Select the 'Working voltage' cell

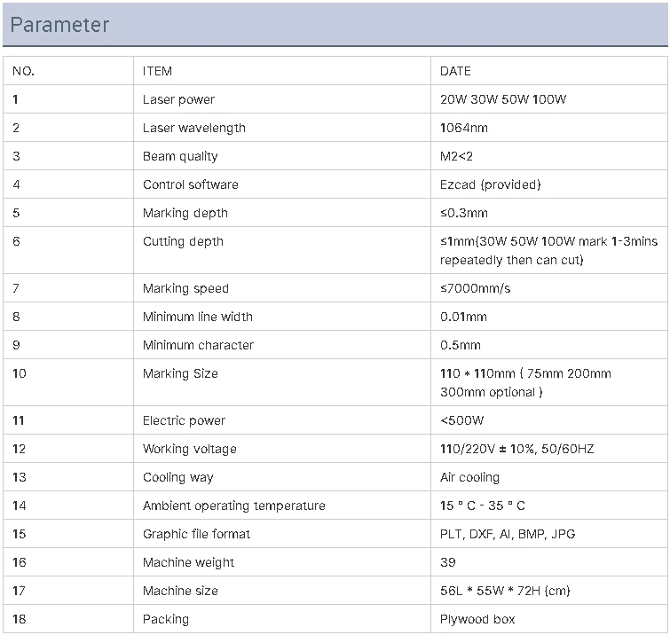point(189,450)
